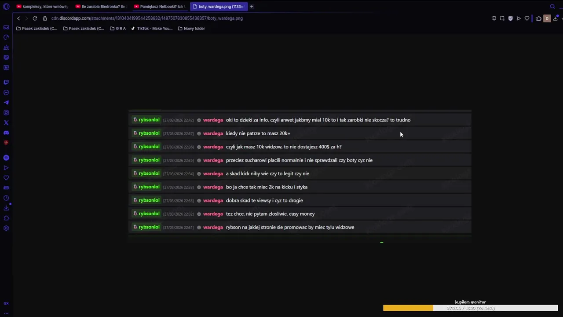The height and width of the screenshot is (317, 563).
Task: Open Instagram in the sidebar
Action: pyautogui.click(x=6, y=113)
